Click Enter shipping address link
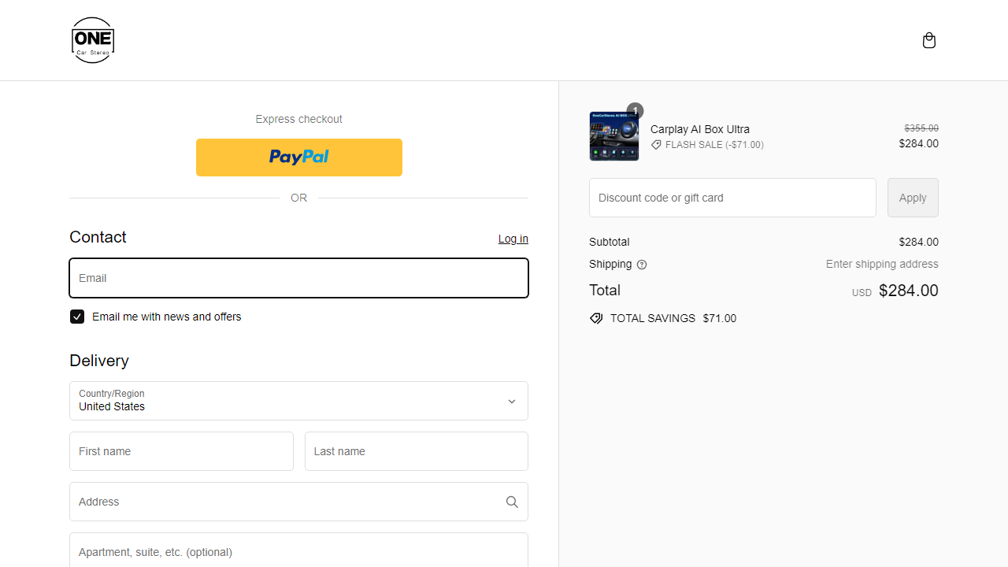This screenshot has height=567, width=1008. point(882,264)
